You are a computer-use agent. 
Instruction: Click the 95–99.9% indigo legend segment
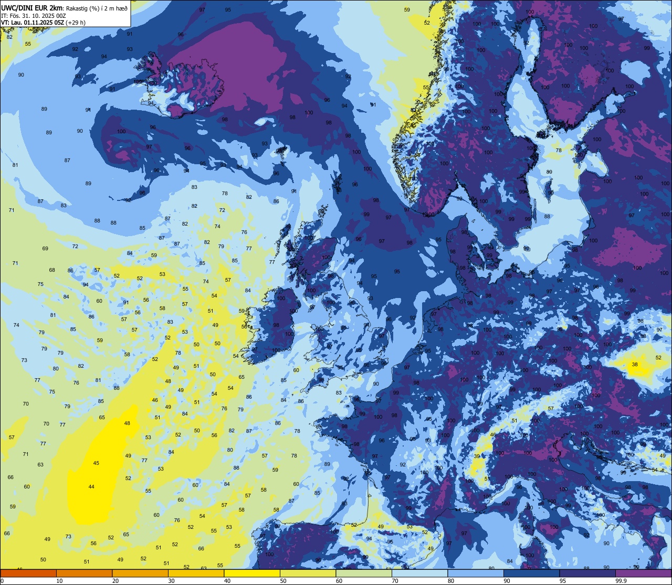coord(587,573)
